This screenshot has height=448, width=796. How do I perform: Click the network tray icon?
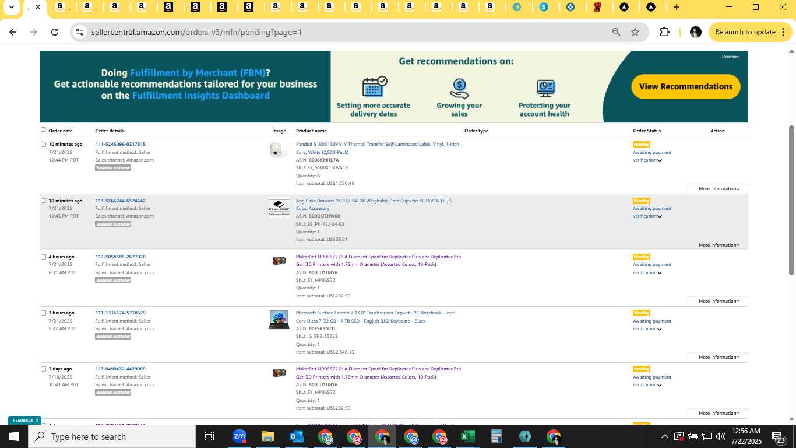tap(707, 436)
